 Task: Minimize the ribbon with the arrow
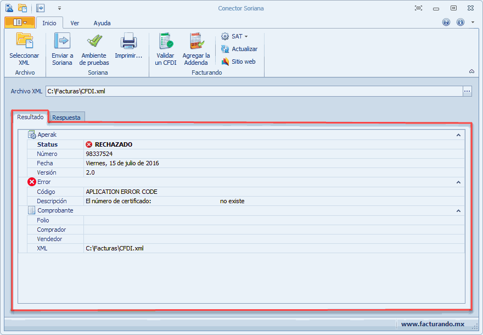point(471,71)
